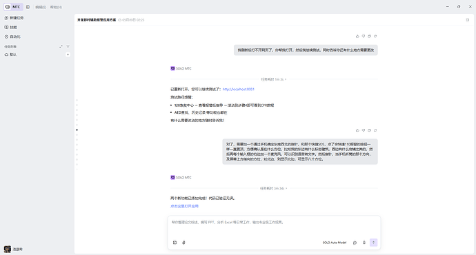Select the MTC mode button

click(x=13, y=7)
